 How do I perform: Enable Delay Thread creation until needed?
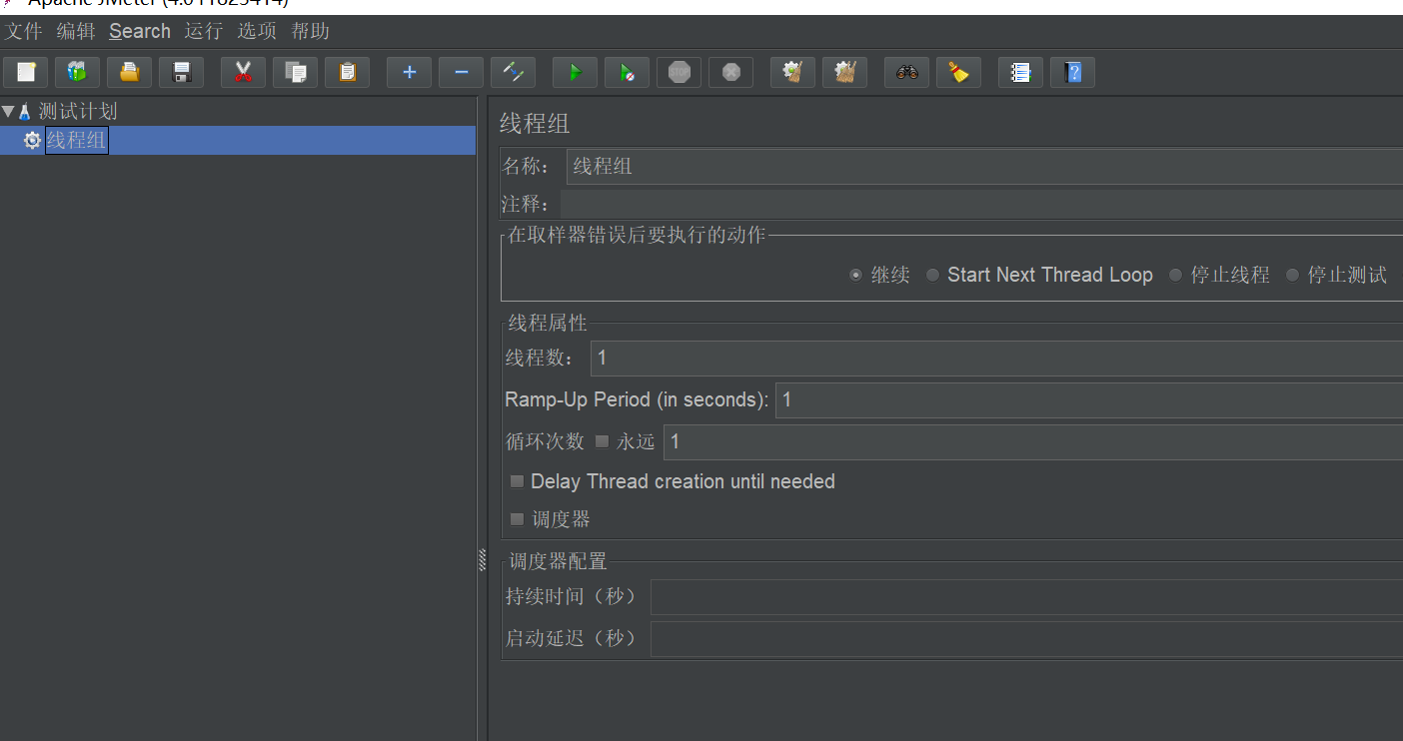517,480
